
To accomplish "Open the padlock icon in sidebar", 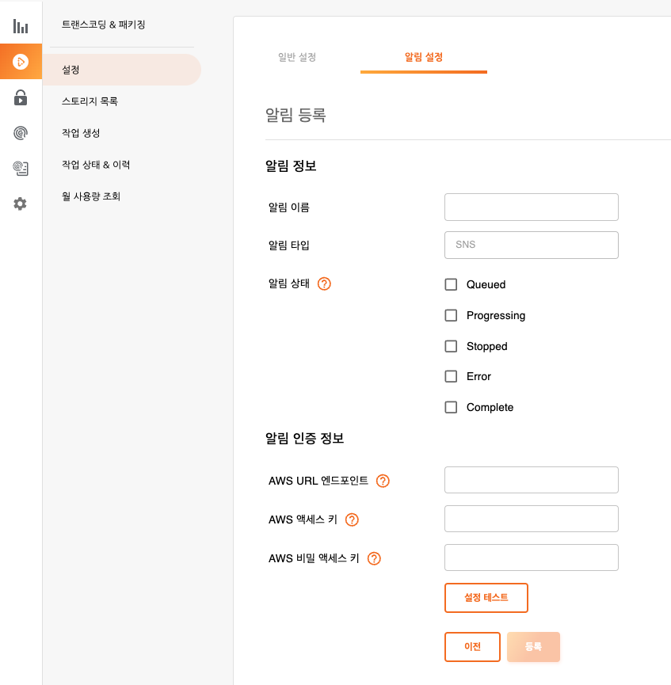I will [21, 97].
